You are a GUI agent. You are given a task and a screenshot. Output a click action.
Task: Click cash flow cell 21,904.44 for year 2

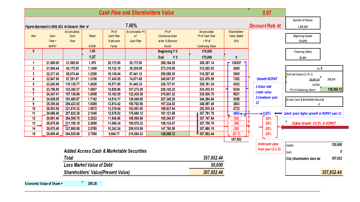[x=53, y=68]
